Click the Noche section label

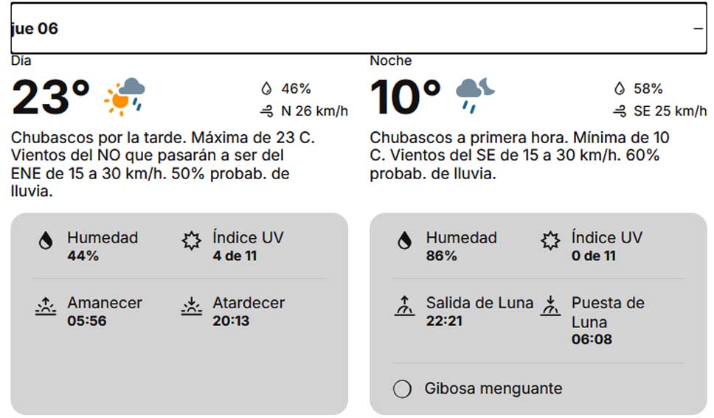click(x=391, y=60)
